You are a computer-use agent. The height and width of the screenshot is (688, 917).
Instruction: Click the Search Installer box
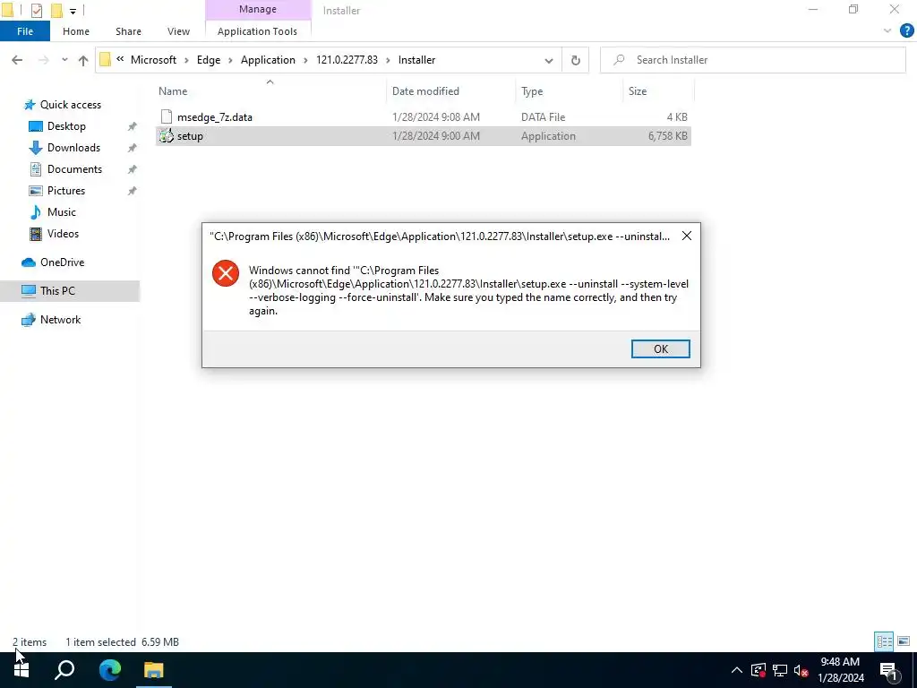coord(752,60)
